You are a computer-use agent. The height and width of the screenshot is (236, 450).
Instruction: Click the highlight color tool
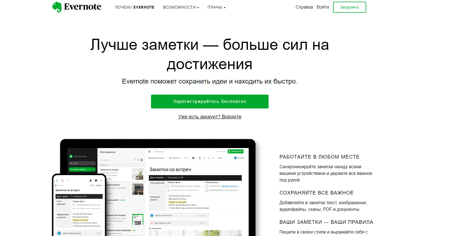213,158
